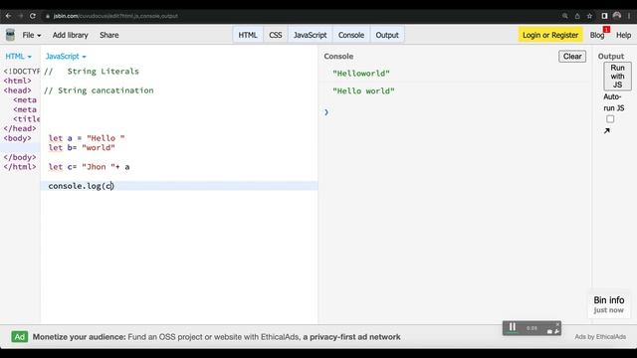Bookmark this page with the star icon

pos(589,16)
